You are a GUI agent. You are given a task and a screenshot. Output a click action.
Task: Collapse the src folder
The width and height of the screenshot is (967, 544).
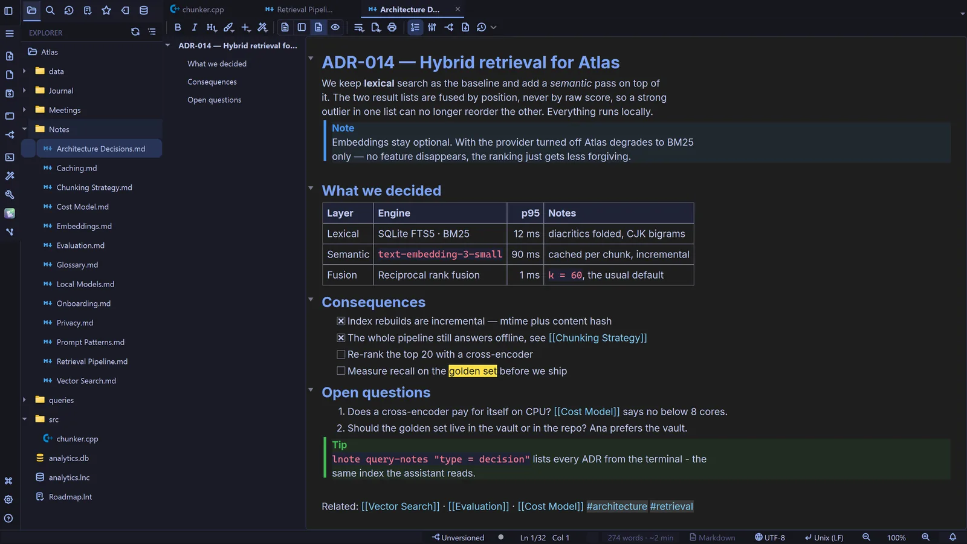pos(24,419)
